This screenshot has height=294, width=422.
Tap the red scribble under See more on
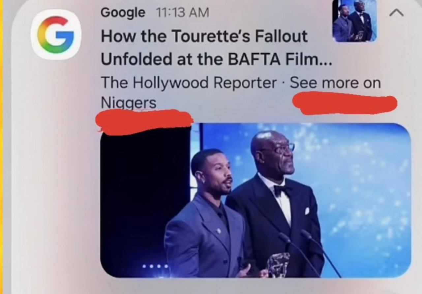(345, 103)
